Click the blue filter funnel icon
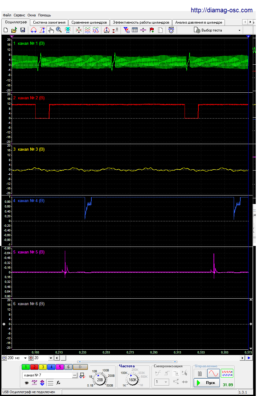Image resolution: width=257 pixels, height=396 pixels. (x=126, y=30)
